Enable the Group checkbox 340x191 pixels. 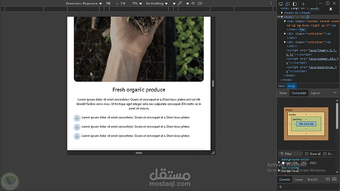(325, 154)
